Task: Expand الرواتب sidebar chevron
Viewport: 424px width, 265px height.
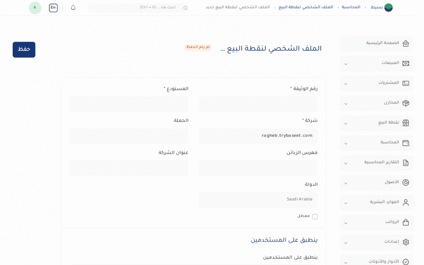Action: pos(346,223)
